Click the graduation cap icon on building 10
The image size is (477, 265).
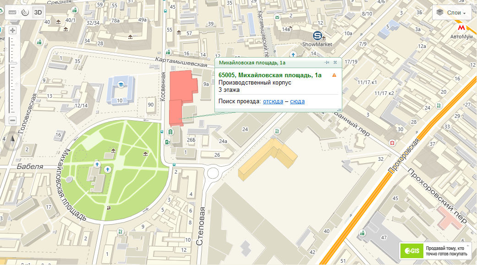pos(120,85)
